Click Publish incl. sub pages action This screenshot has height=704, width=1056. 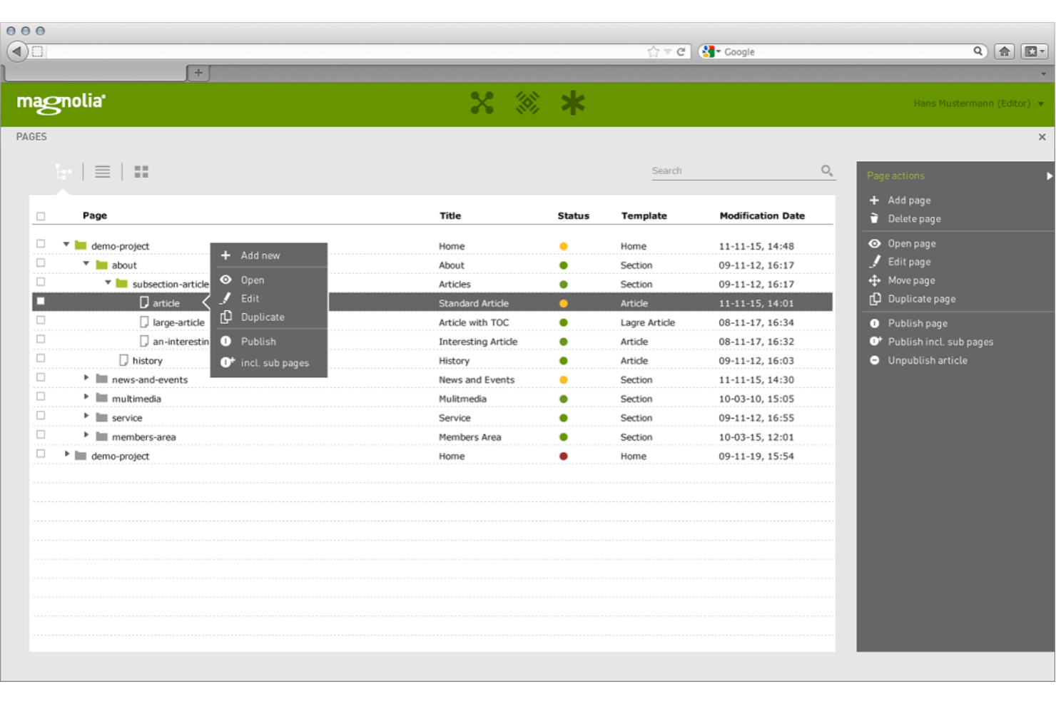(x=940, y=342)
